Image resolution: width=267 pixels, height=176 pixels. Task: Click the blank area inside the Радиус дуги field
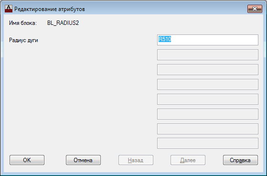click(214, 40)
